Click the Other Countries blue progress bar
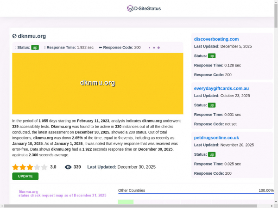The width and height of the screenshot is (278, 208). click(196, 194)
